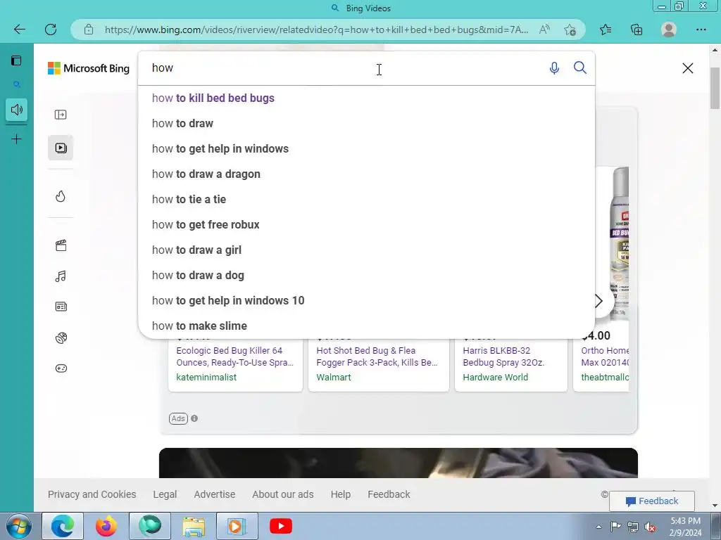The width and height of the screenshot is (721, 540).
Task: Open Collections icon in toolbar
Action: coord(637,30)
